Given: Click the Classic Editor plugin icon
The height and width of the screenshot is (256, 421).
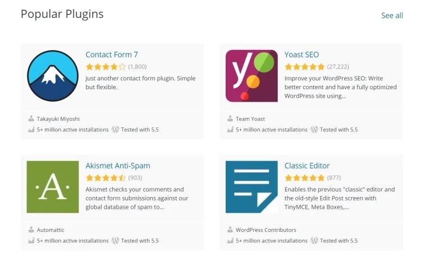Looking at the screenshot, I should point(251,187).
